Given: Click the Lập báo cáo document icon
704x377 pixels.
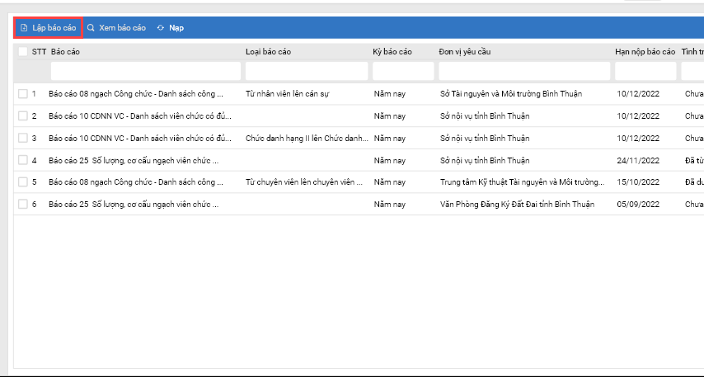Looking at the screenshot, I should (24, 28).
